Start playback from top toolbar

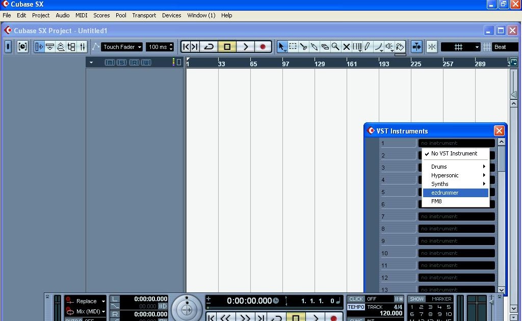tap(245, 47)
